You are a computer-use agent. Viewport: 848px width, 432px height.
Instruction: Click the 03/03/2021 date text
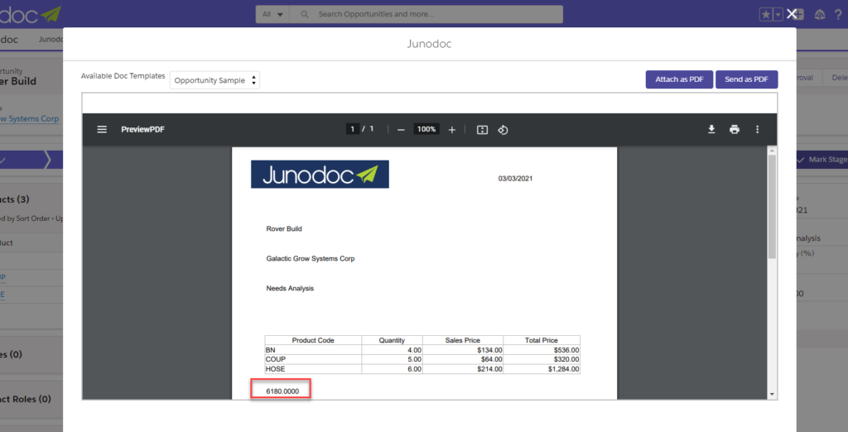[x=515, y=179]
